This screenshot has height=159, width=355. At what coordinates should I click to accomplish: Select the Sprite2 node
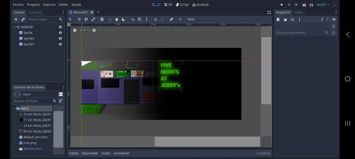coord(29,44)
